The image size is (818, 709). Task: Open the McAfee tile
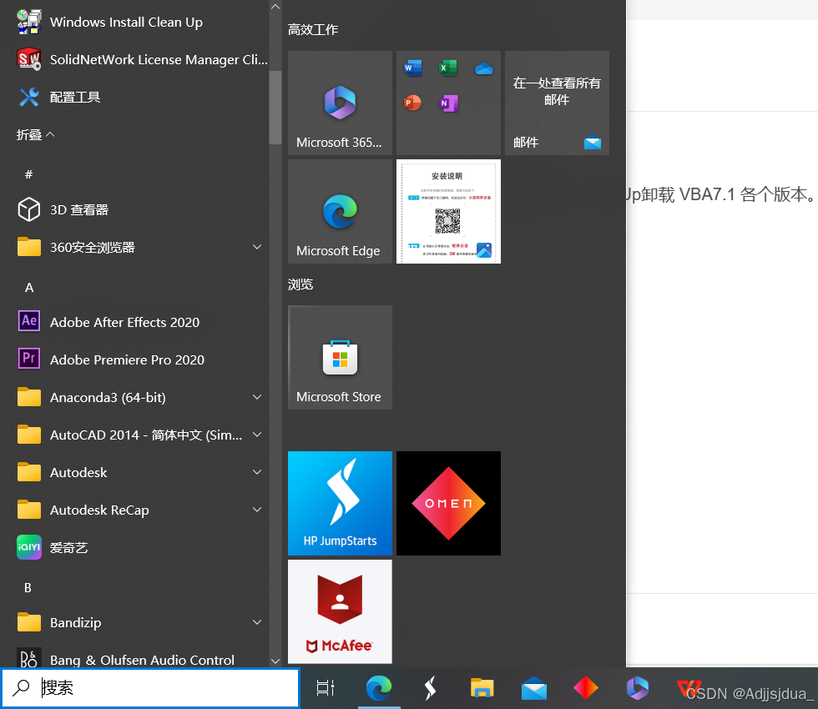click(x=341, y=611)
